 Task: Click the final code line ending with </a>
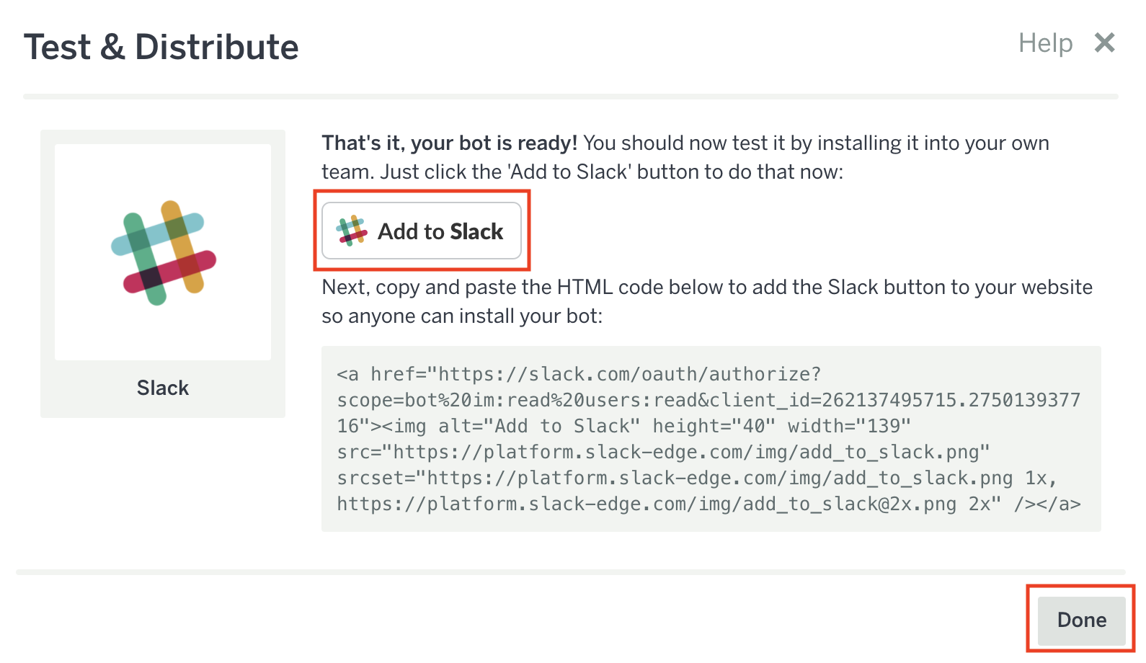(x=708, y=504)
